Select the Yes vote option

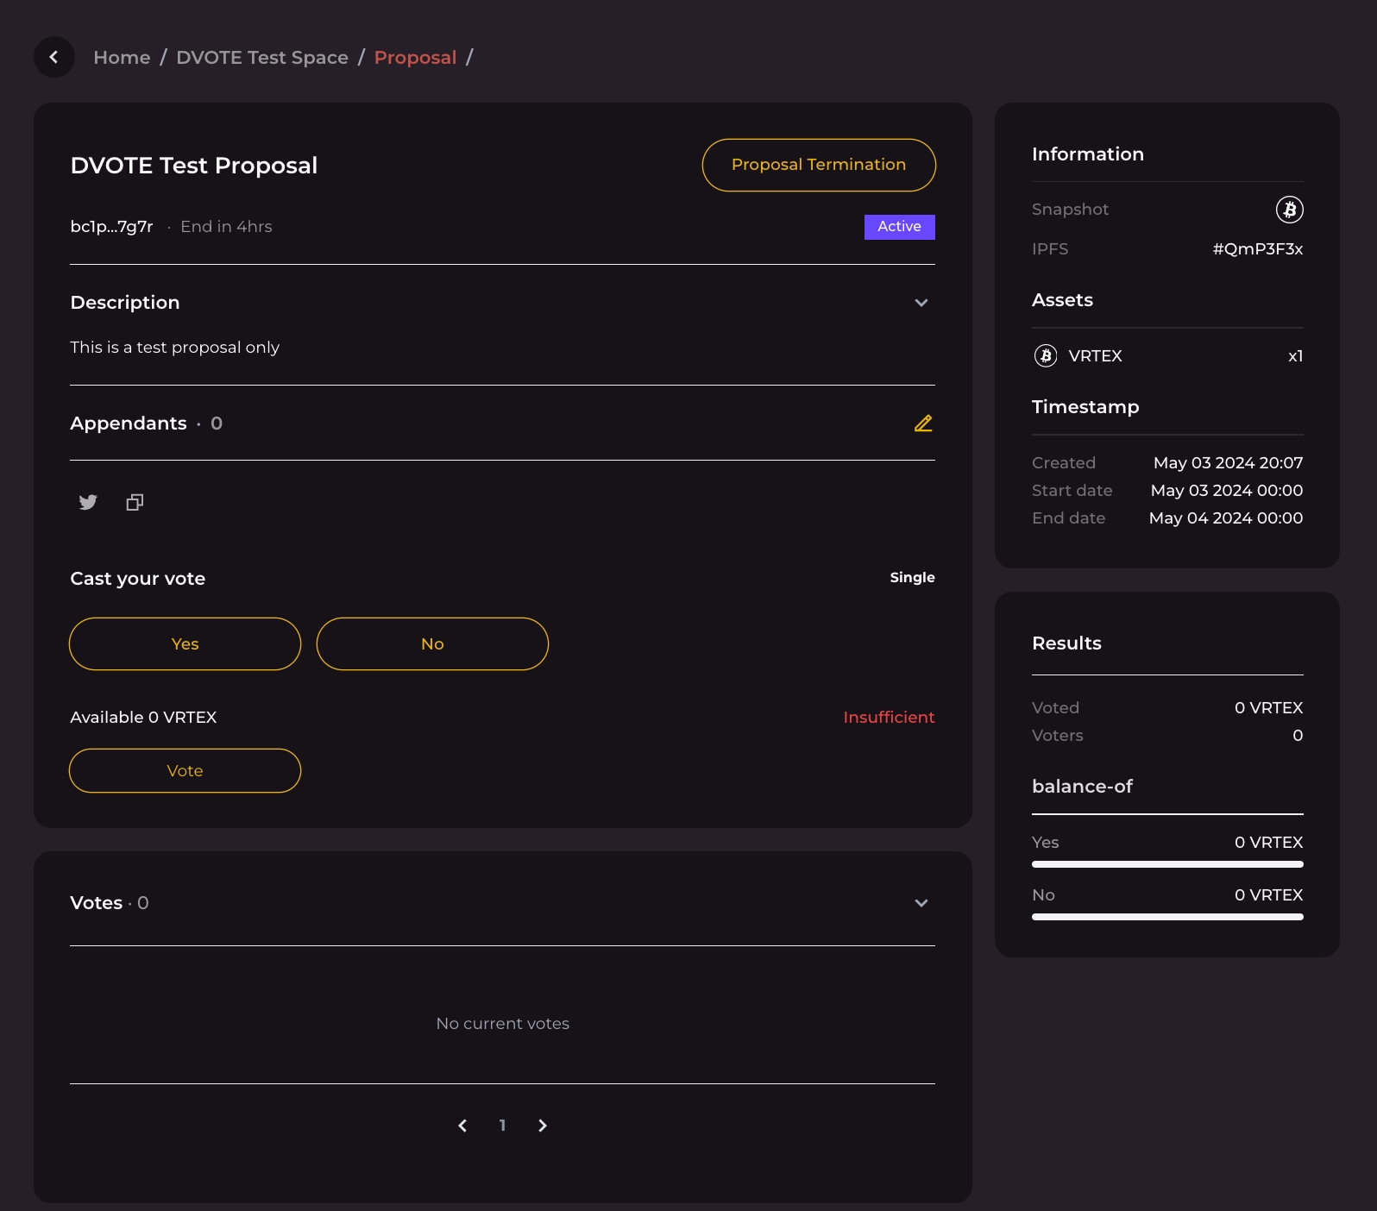click(x=185, y=644)
